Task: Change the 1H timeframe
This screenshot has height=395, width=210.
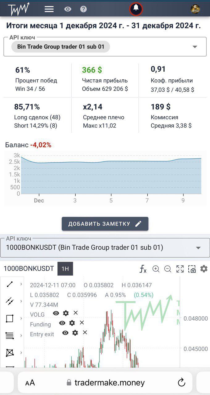Action: click(x=65, y=269)
